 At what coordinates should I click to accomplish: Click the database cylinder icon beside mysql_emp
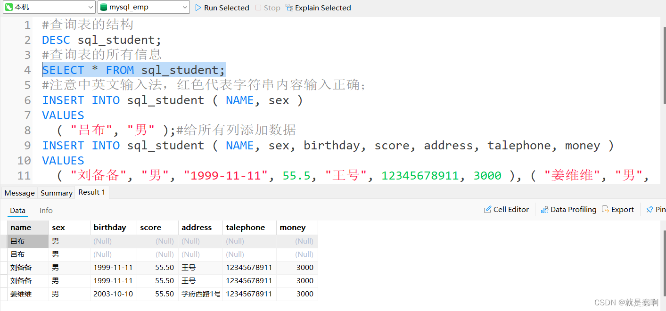click(103, 7)
